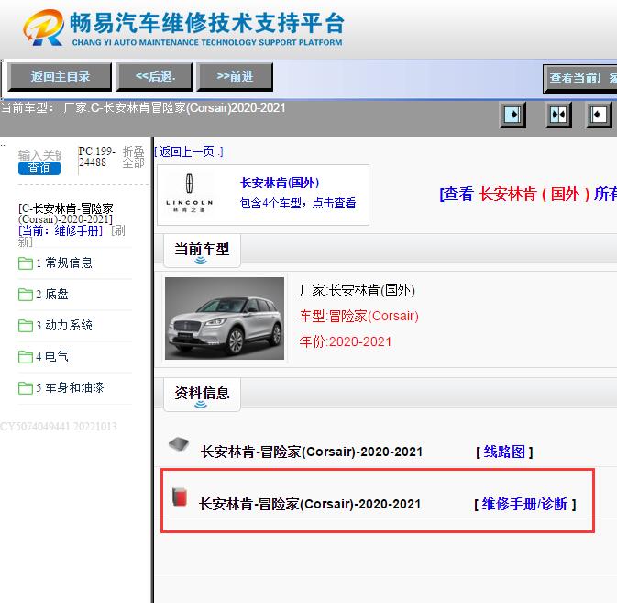The height and width of the screenshot is (603, 617).
Task: Expand tree item 3 动力系统
Action: click(64, 325)
